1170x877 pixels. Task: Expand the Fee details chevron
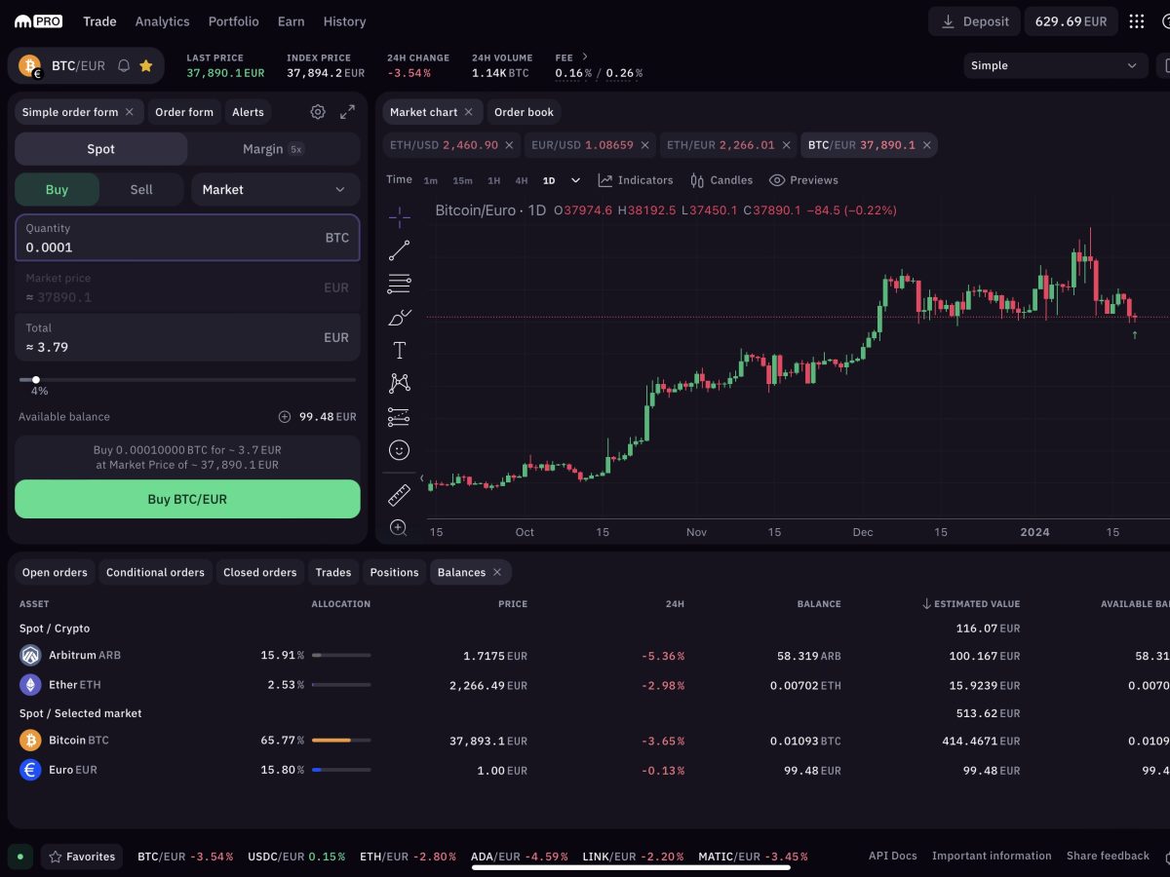pyautogui.click(x=585, y=57)
